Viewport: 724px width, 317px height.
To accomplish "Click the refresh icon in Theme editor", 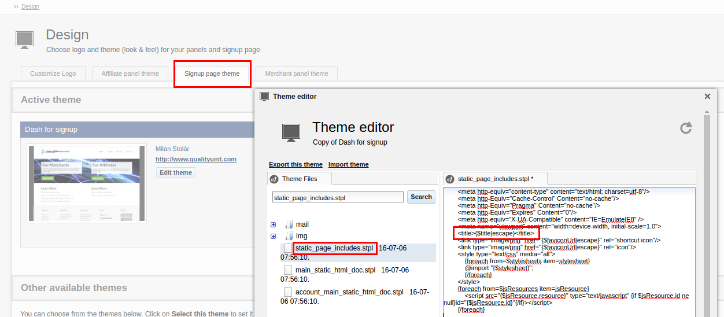I will (686, 128).
